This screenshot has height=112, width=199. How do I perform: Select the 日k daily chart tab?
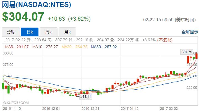pyautogui.click(x=30, y=32)
